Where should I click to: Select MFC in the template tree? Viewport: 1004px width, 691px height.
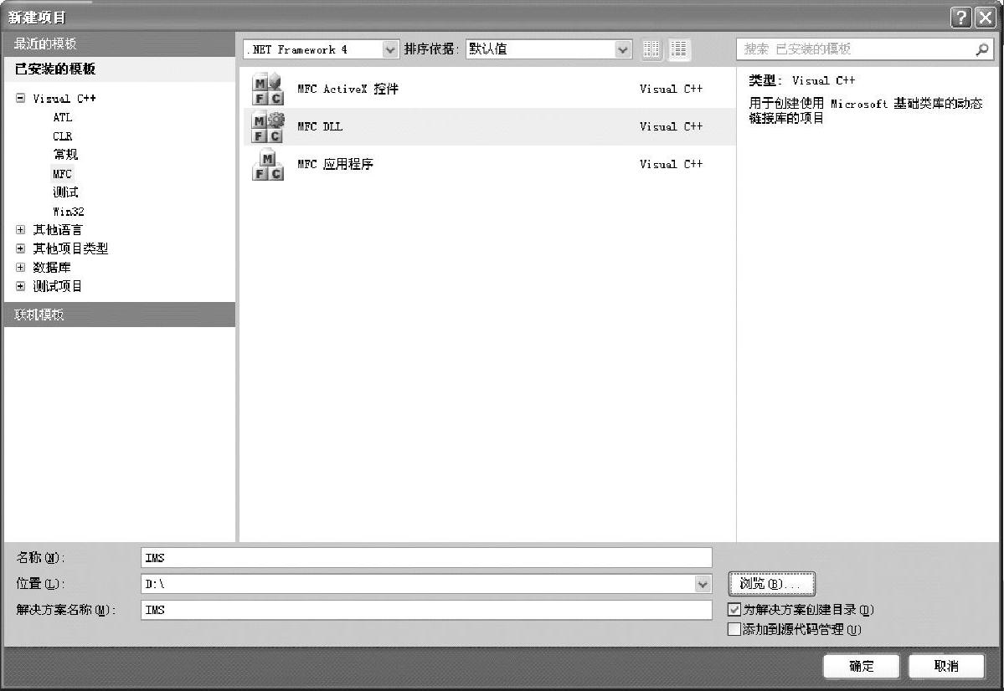click(x=62, y=173)
